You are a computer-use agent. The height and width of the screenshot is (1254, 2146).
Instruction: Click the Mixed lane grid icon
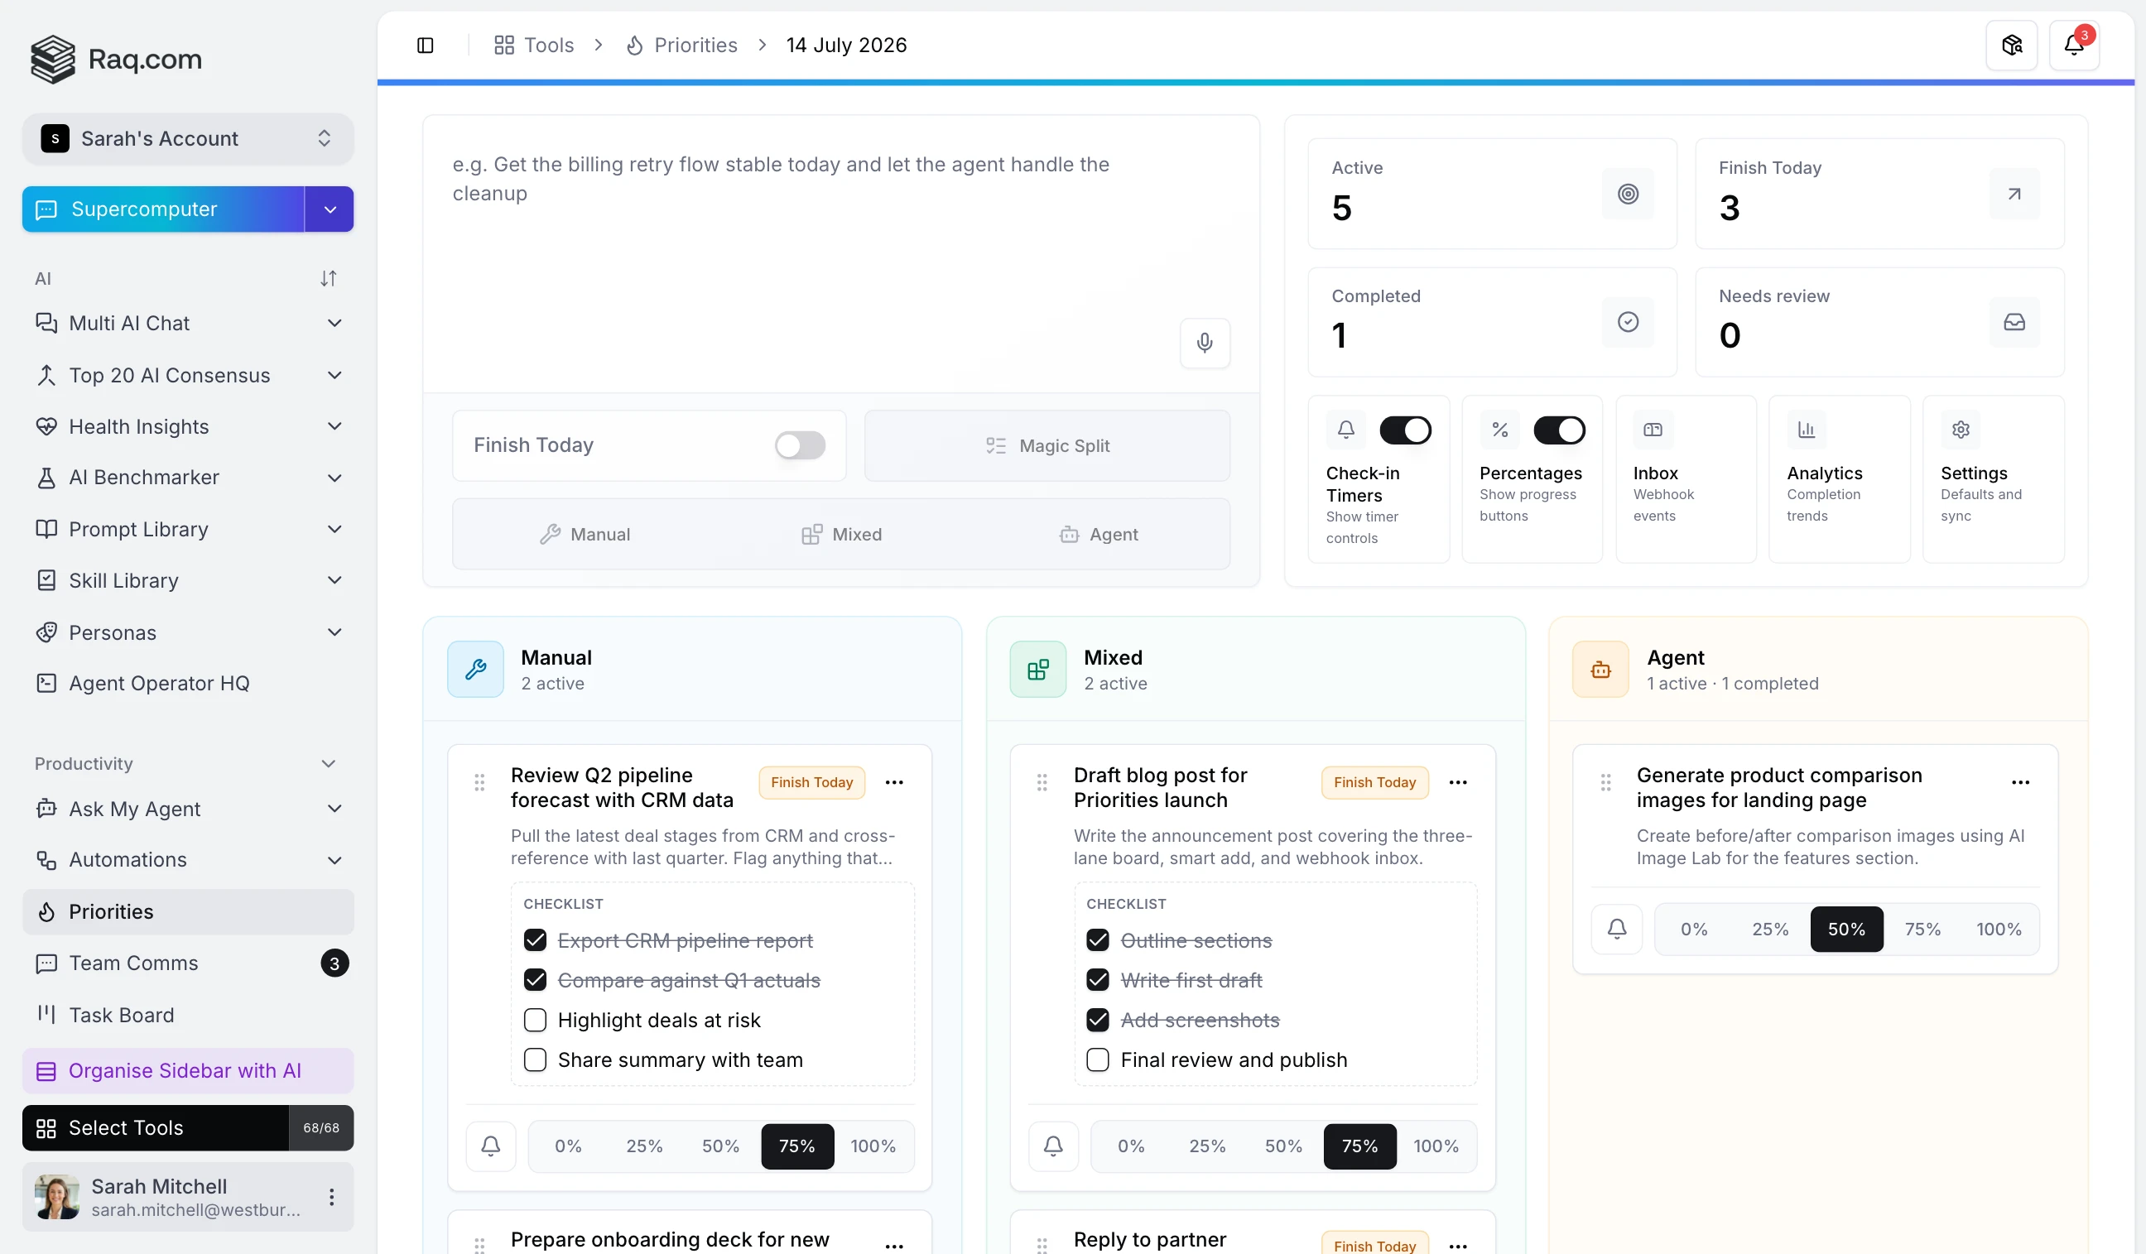1037,669
